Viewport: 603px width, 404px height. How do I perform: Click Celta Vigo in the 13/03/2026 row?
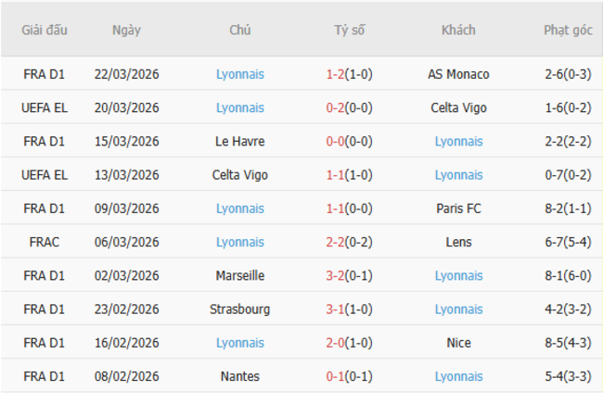[x=240, y=175]
